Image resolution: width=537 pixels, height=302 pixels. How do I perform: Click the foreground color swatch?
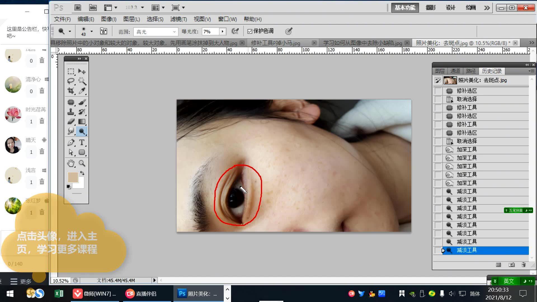point(72,177)
